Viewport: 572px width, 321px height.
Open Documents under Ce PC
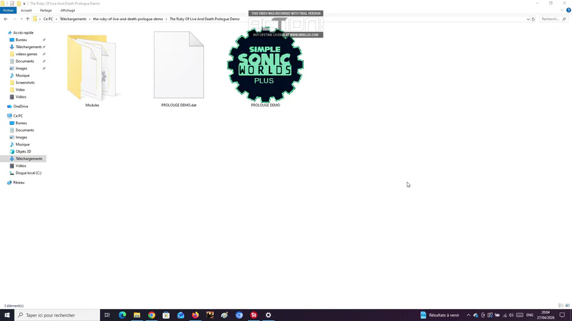coord(24,130)
